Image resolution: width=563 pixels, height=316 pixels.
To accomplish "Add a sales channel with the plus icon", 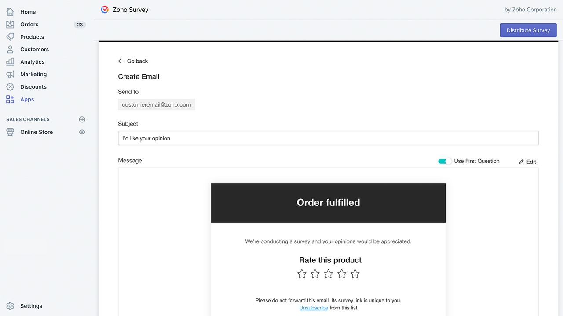I will [x=82, y=119].
